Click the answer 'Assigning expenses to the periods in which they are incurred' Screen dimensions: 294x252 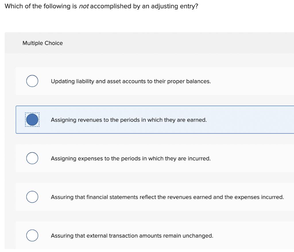[131, 158]
